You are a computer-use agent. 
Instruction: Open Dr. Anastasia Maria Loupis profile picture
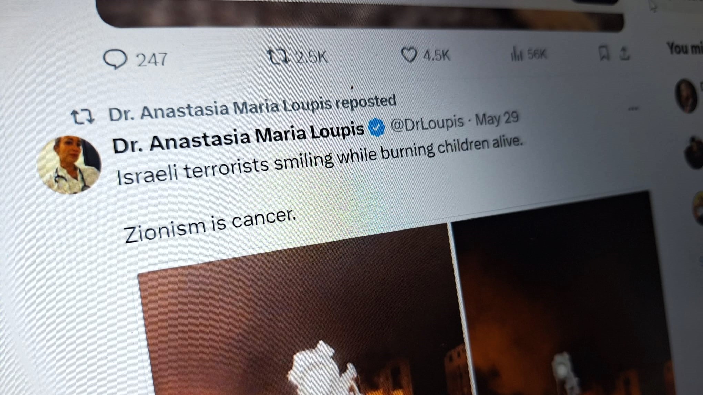point(69,165)
